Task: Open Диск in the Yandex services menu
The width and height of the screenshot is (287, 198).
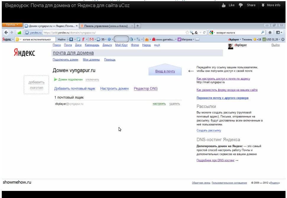Action: 78,45
